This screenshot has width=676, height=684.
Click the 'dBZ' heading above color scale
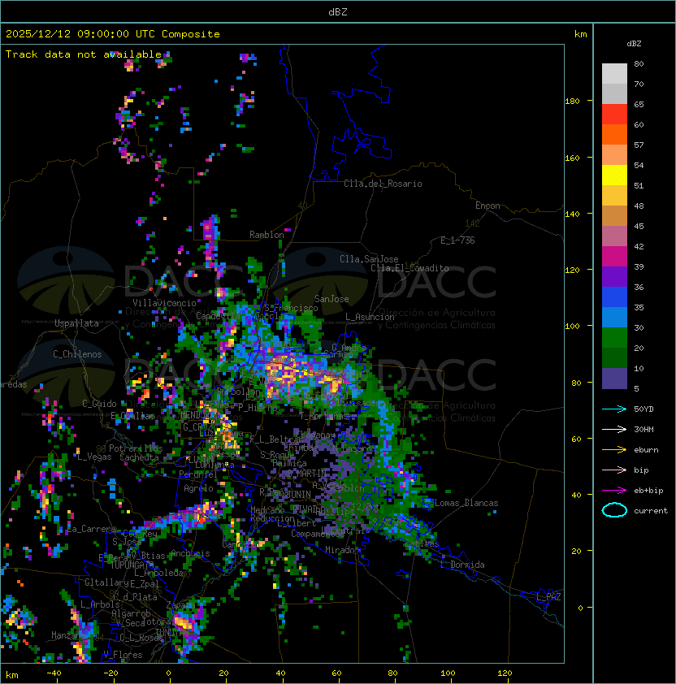[x=634, y=44]
